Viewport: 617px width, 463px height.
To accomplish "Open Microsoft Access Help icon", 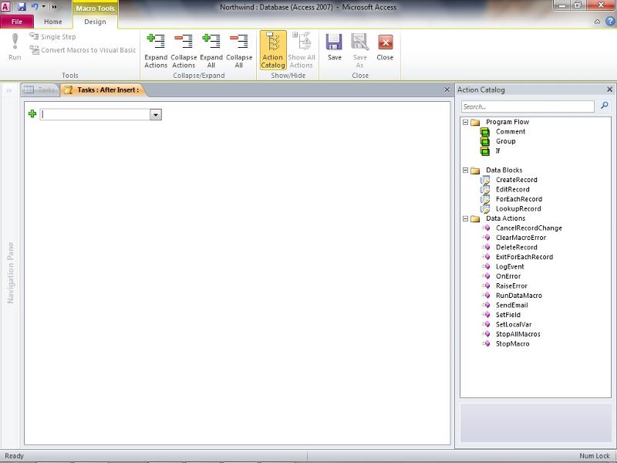I will (x=610, y=22).
